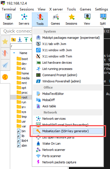The image size is (110, 169).
Task: Launch Windows Powershell (admin)
Action: tap(68, 81)
